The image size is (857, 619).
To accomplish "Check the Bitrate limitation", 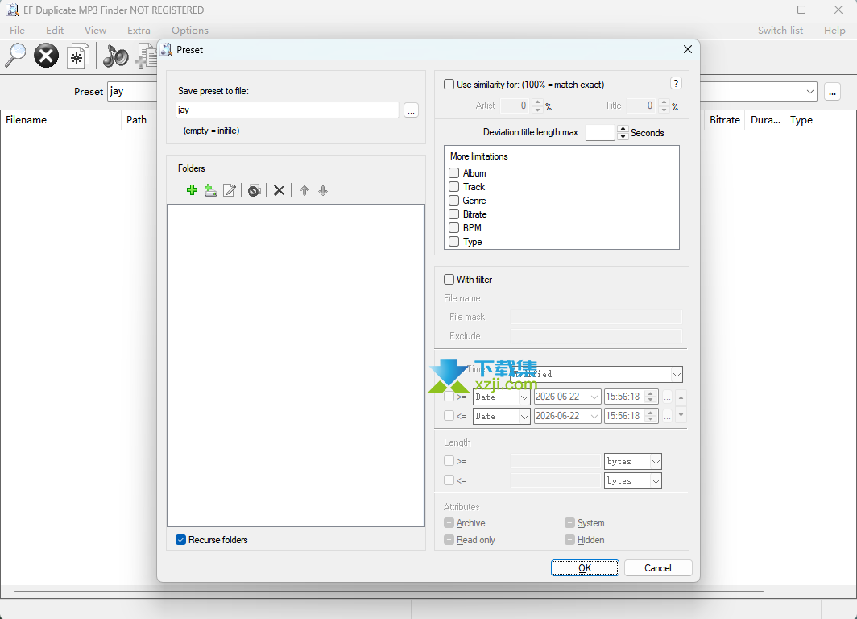I will tap(453, 214).
